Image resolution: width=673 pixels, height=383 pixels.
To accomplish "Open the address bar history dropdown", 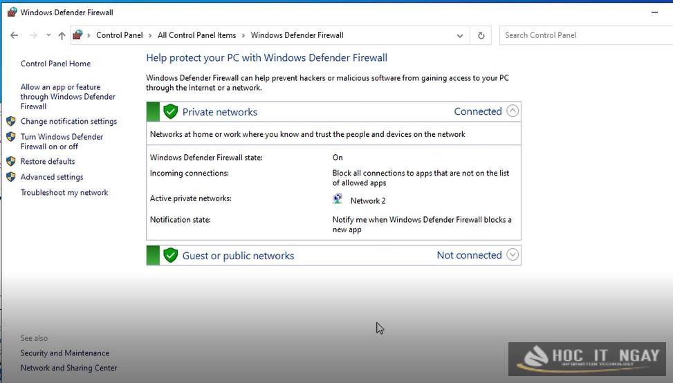I will (x=460, y=35).
